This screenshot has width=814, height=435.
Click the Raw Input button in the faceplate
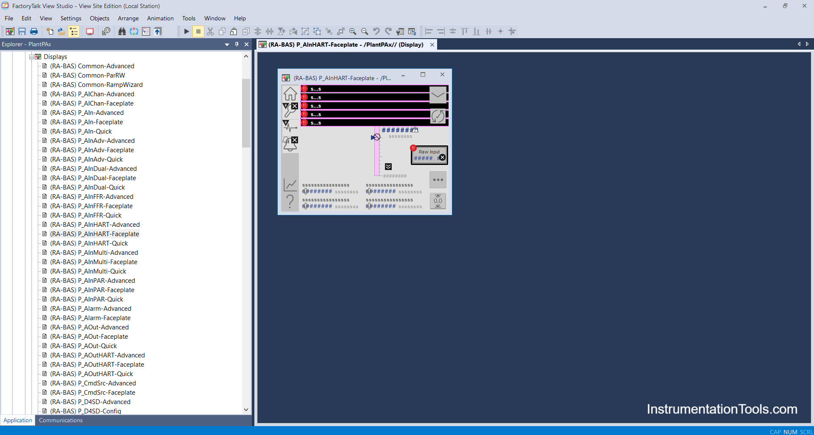[429, 155]
